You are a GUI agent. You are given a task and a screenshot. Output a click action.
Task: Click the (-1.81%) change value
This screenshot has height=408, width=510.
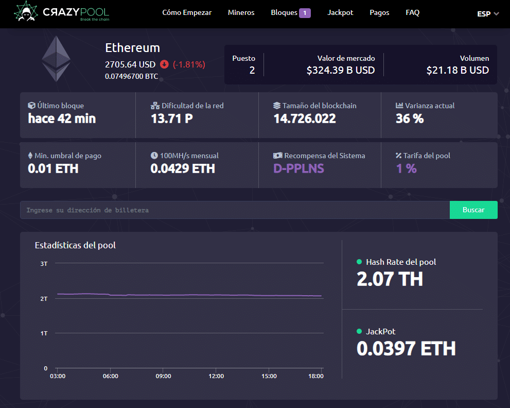tap(189, 64)
